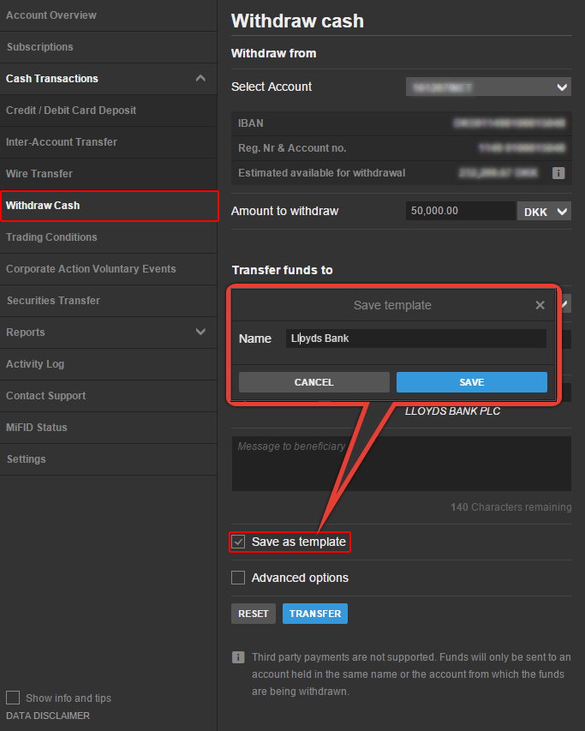The height and width of the screenshot is (731, 585).
Task: Click the info icon beside estimated withdrawal
Action: [x=558, y=173]
